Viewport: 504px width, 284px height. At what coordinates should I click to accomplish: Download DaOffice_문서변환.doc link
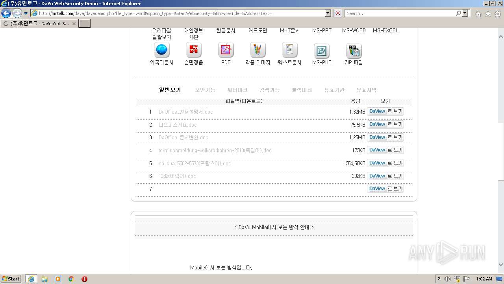183,137
